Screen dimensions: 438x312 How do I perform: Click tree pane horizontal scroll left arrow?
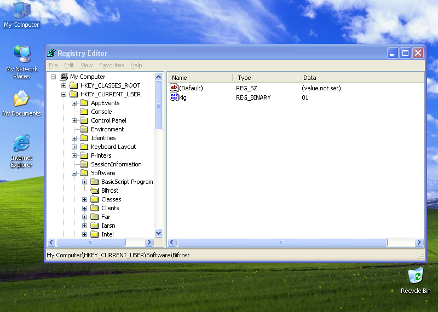coord(51,242)
